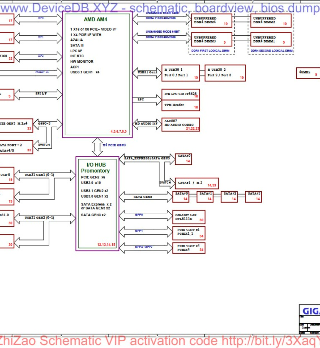Select the 'x4 PCIE GEN3' link label
Viewport: 320px width, 348px height.
pos(114,145)
